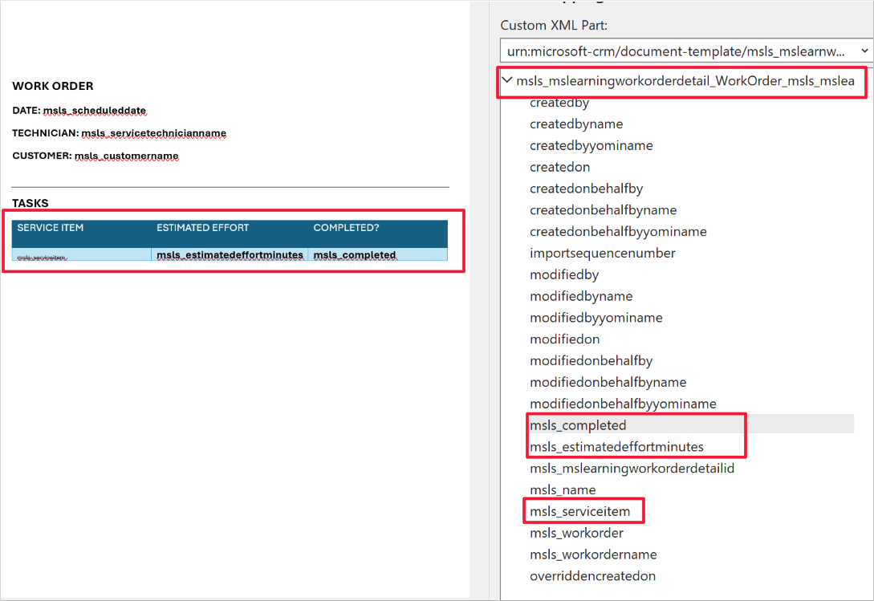Open the dropdown arrow on the urn:microsoft-crm combo box

tap(863, 50)
